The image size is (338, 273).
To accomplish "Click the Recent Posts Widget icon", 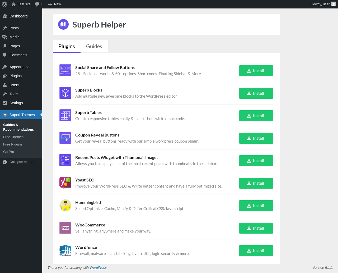I will pos(65,160).
